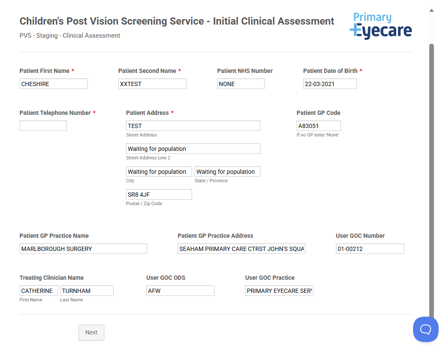Click the Next button
439x348 pixels.
click(91, 332)
